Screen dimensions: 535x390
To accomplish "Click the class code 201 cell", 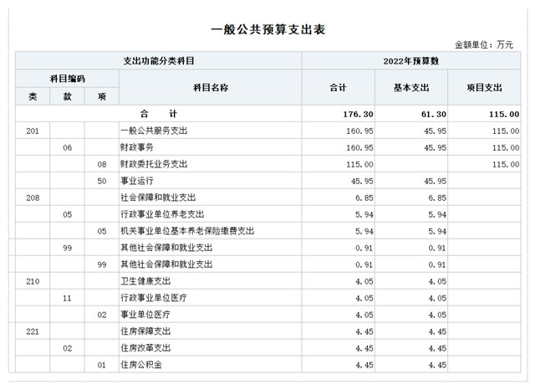I will [x=33, y=131].
